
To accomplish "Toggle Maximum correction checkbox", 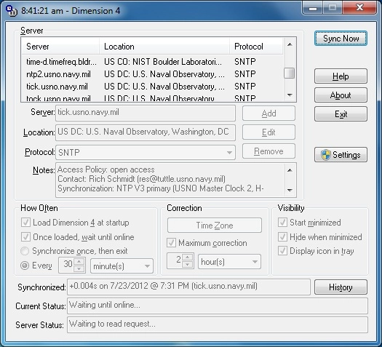I will (171, 242).
